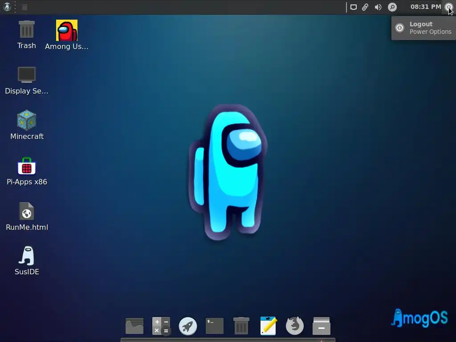This screenshot has height=342, width=456.
Task: Click the power button in top panel
Action: 449,7
